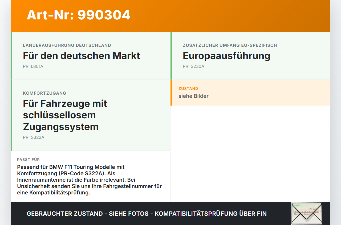Click the PR: L801A code label
Screen dimensions: 341x225
[33, 66]
